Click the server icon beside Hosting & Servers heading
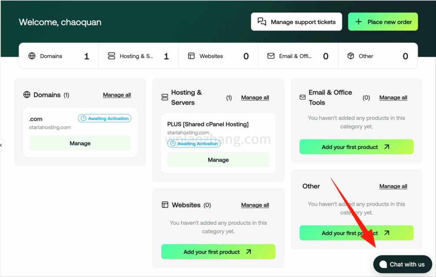Image resolution: width=436 pixels, height=277 pixels. pos(165,98)
